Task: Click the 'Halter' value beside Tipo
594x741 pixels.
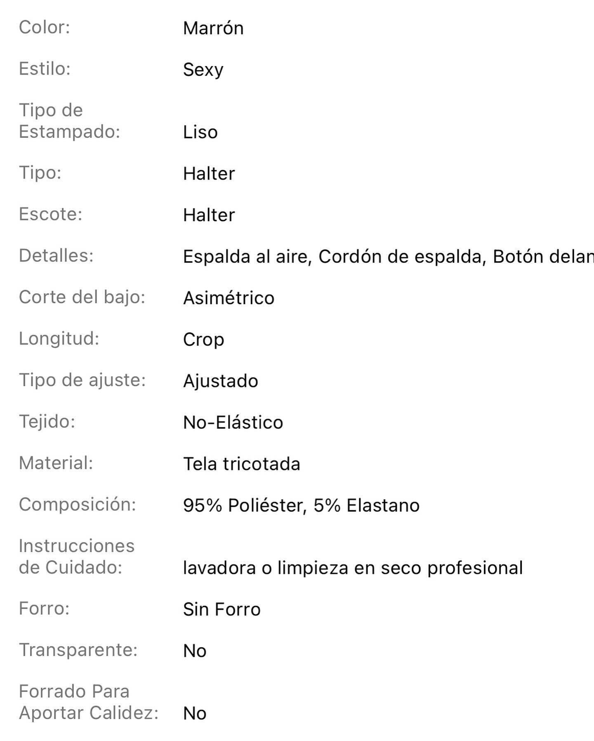Action: 209,174
